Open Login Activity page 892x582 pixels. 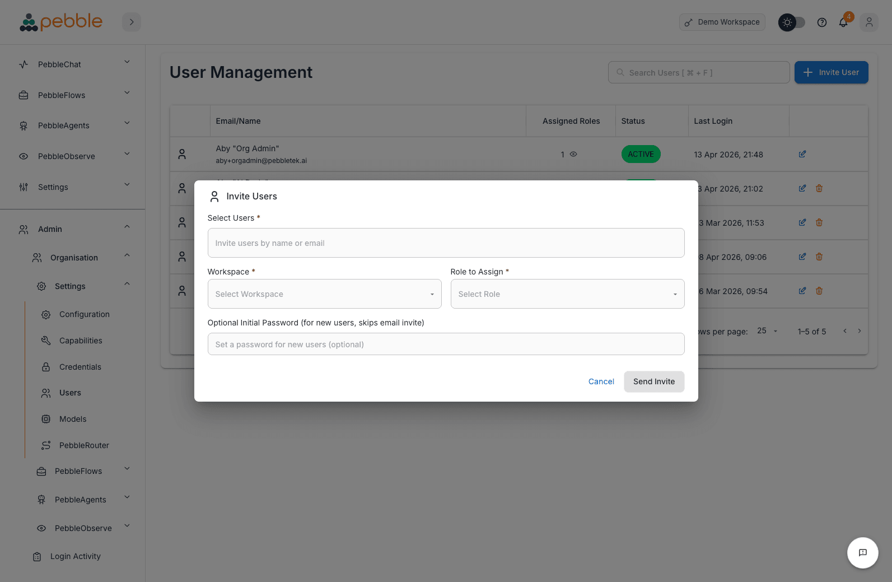[x=75, y=556]
